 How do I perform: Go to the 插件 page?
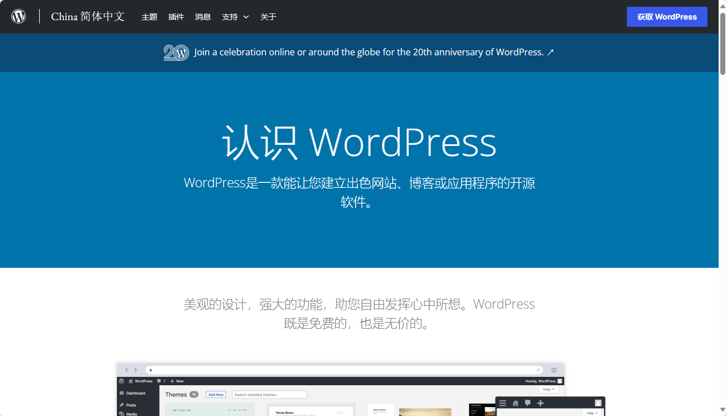coord(176,17)
